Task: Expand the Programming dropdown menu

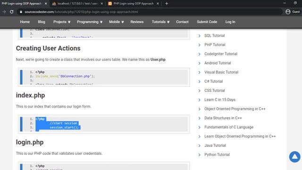Action: [90, 22]
